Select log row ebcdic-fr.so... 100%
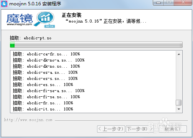 click(43, 103)
